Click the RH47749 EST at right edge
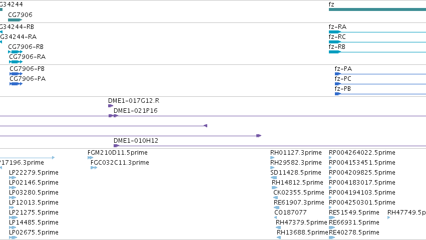426x240 pixels. [389, 218]
